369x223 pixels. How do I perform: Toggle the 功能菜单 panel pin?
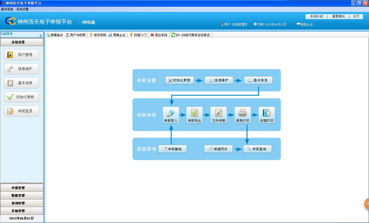click(40, 36)
